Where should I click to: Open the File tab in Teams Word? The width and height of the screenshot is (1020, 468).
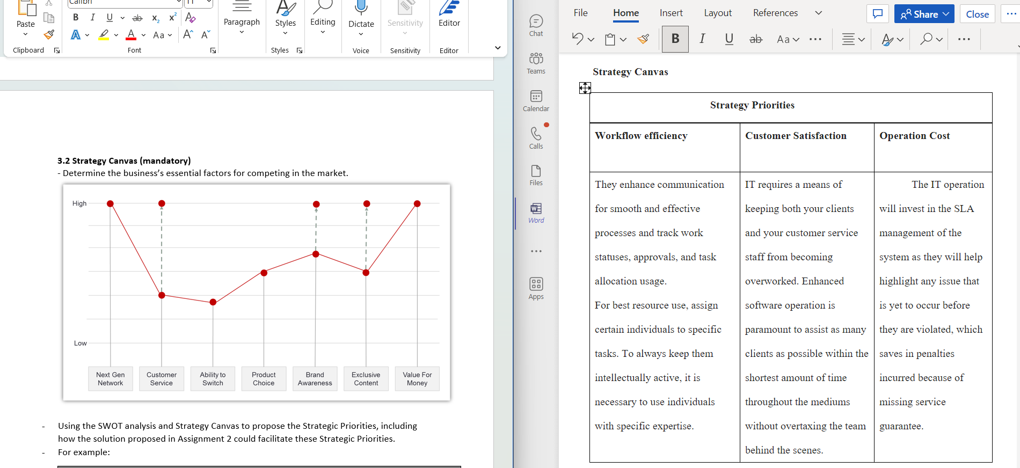tap(580, 13)
